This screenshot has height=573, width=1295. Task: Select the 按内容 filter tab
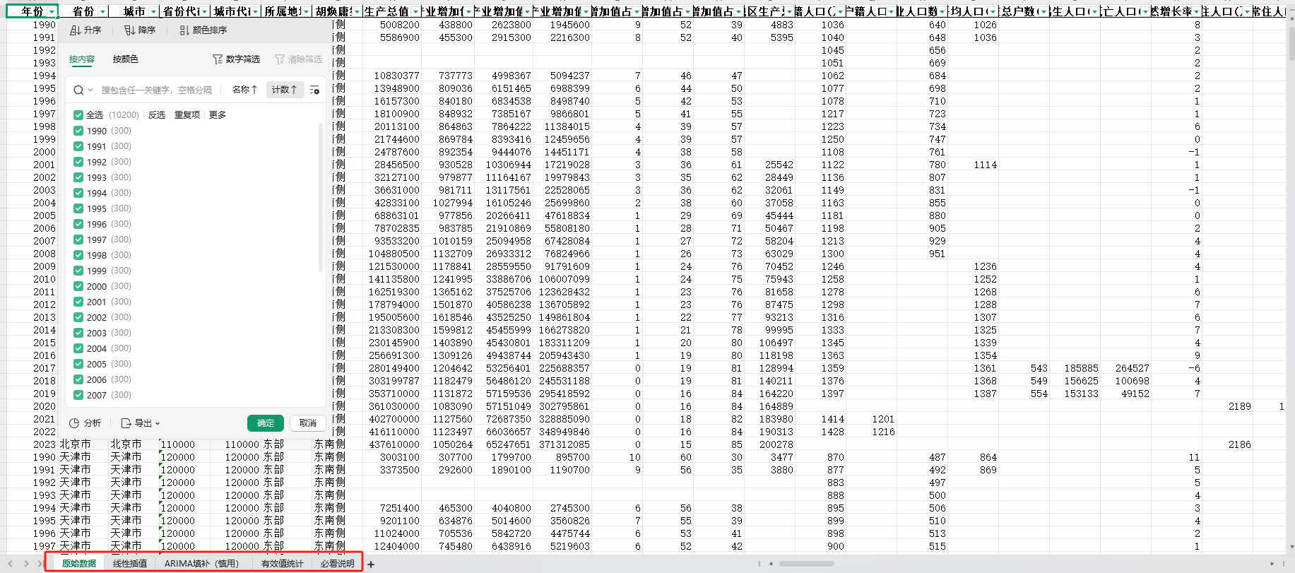coord(82,59)
